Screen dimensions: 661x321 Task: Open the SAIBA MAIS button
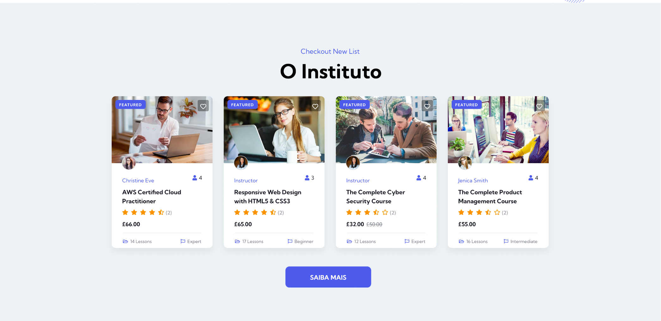point(328,277)
